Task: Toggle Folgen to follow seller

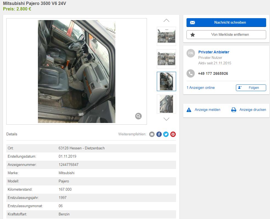Action: click(x=251, y=87)
